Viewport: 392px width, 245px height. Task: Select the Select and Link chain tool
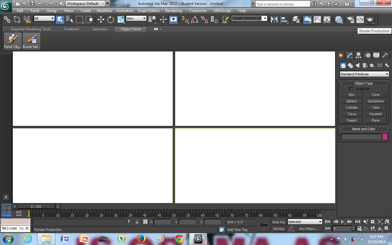tap(7, 20)
